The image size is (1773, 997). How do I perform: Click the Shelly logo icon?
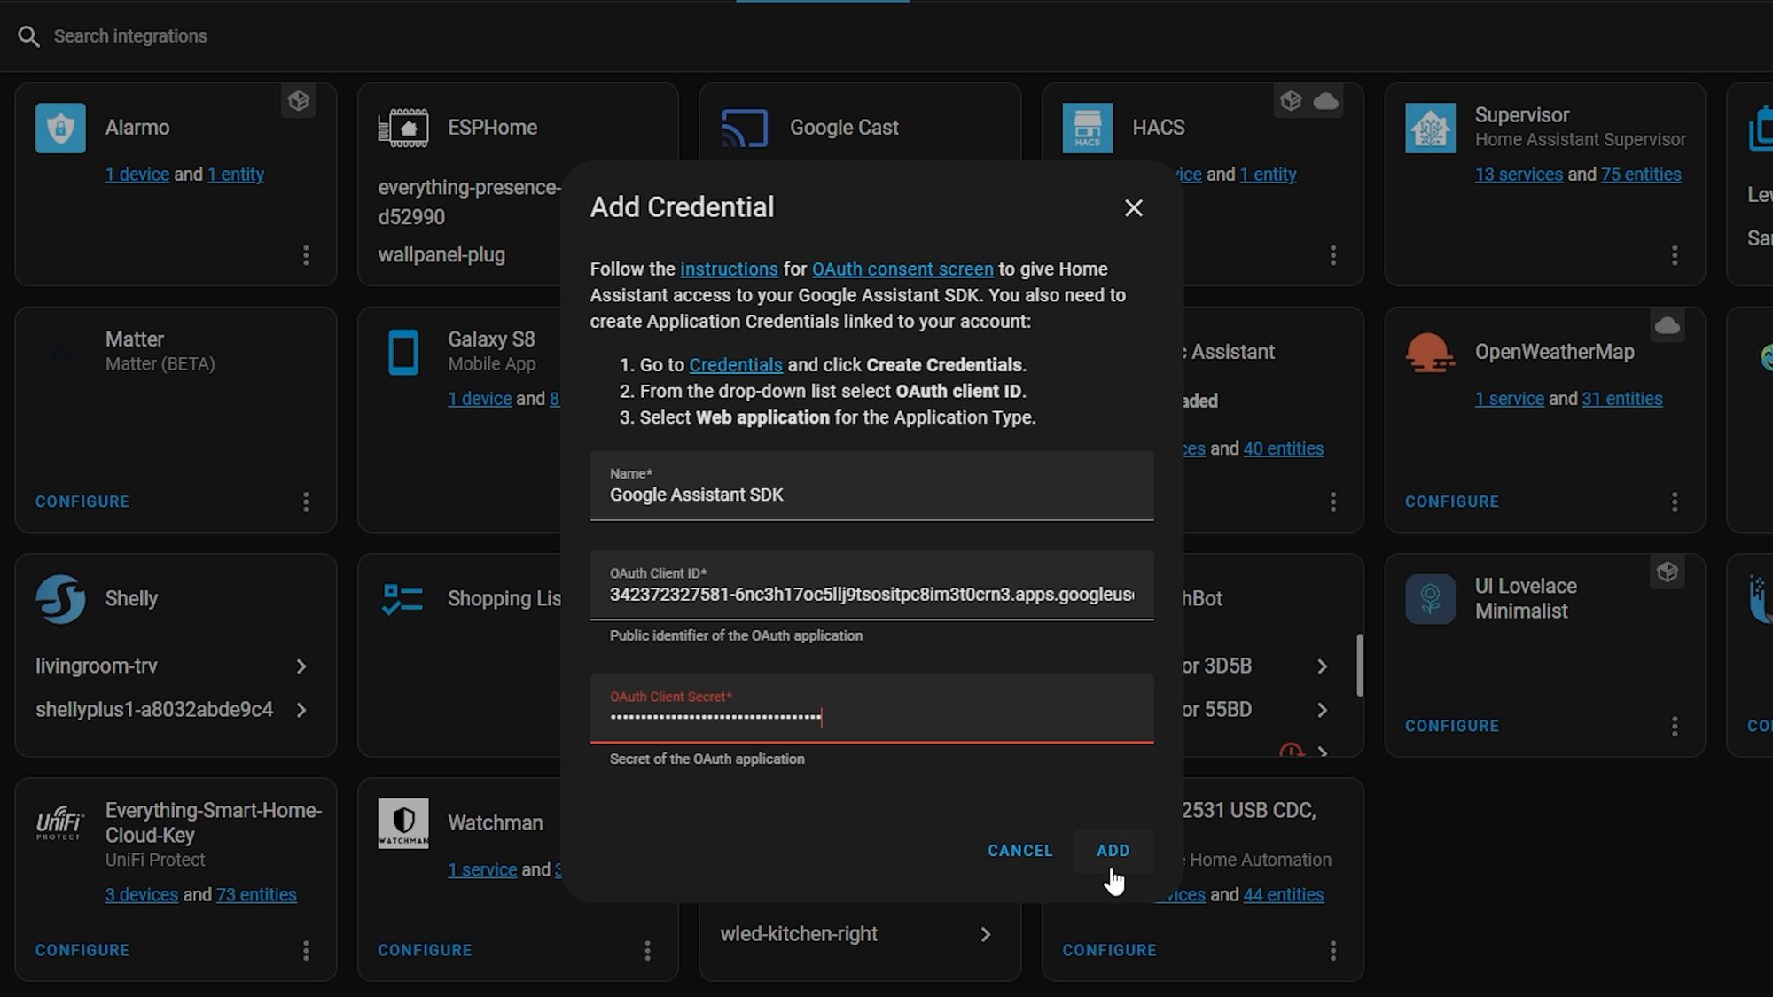point(60,599)
